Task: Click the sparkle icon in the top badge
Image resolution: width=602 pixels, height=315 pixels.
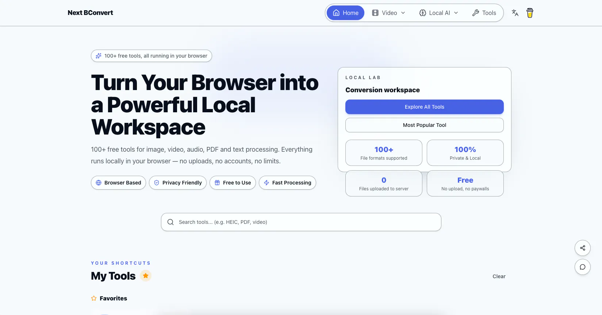Action: point(99,56)
